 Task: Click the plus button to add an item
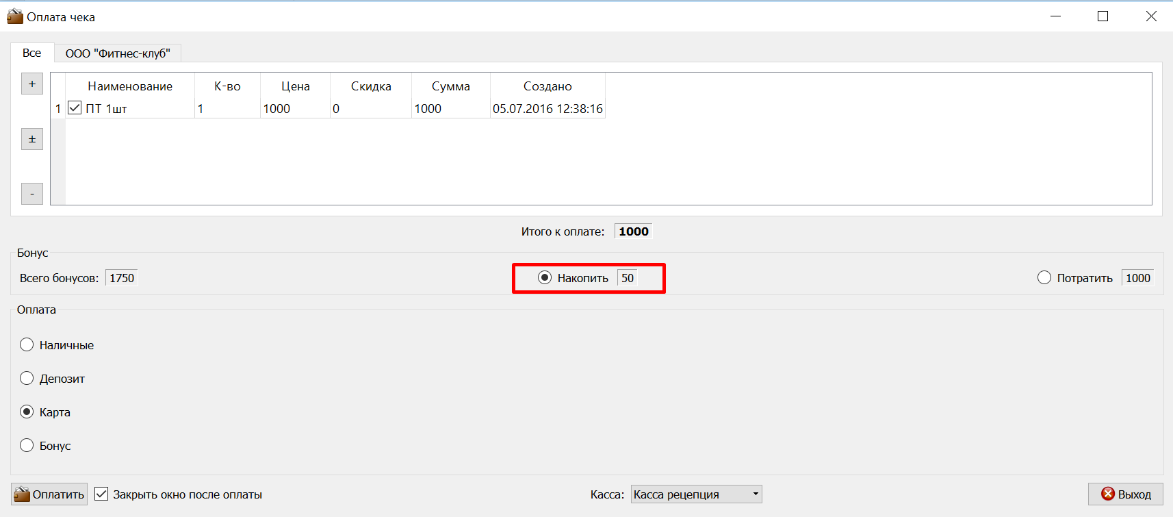point(32,84)
